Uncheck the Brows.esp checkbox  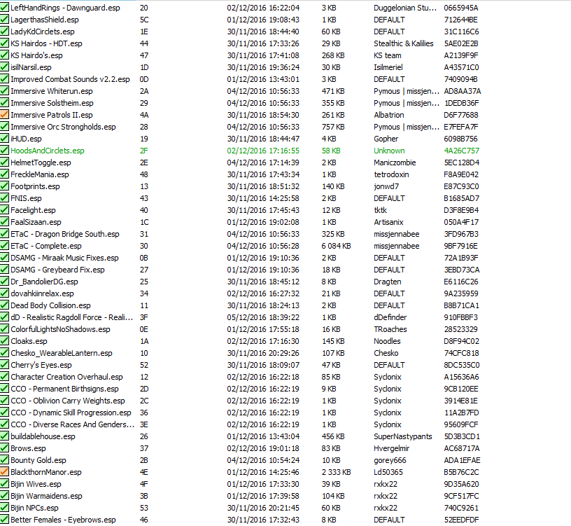pos(4,448)
